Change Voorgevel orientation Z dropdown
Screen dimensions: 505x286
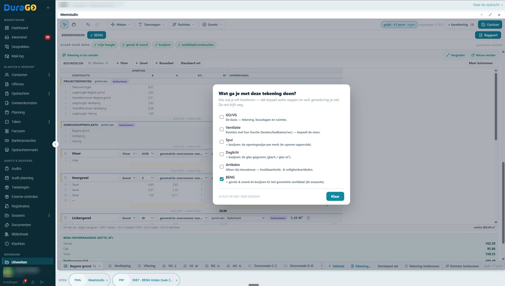147,178
